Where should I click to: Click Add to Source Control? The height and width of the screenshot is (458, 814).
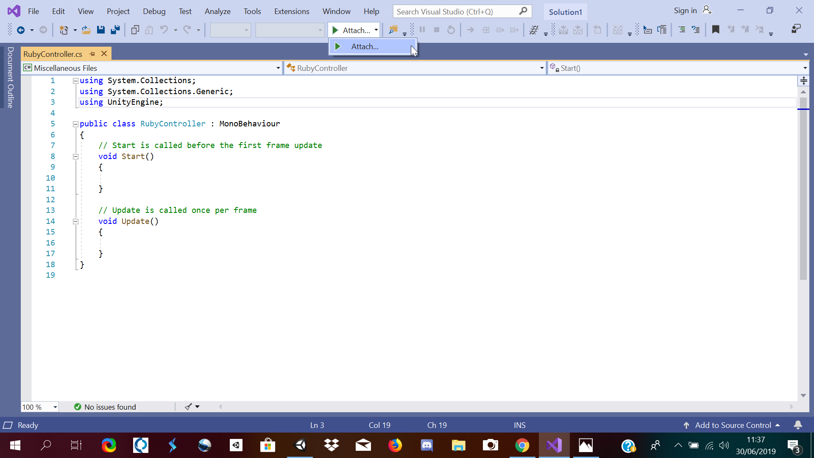point(733,425)
